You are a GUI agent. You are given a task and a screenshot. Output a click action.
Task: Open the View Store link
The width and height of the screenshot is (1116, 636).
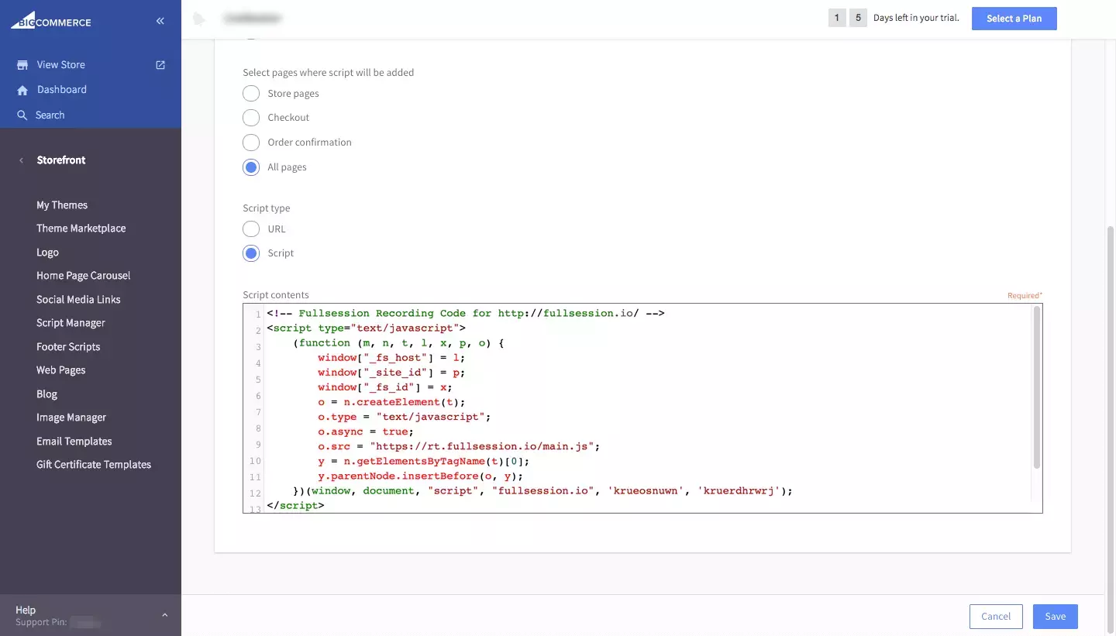point(61,65)
